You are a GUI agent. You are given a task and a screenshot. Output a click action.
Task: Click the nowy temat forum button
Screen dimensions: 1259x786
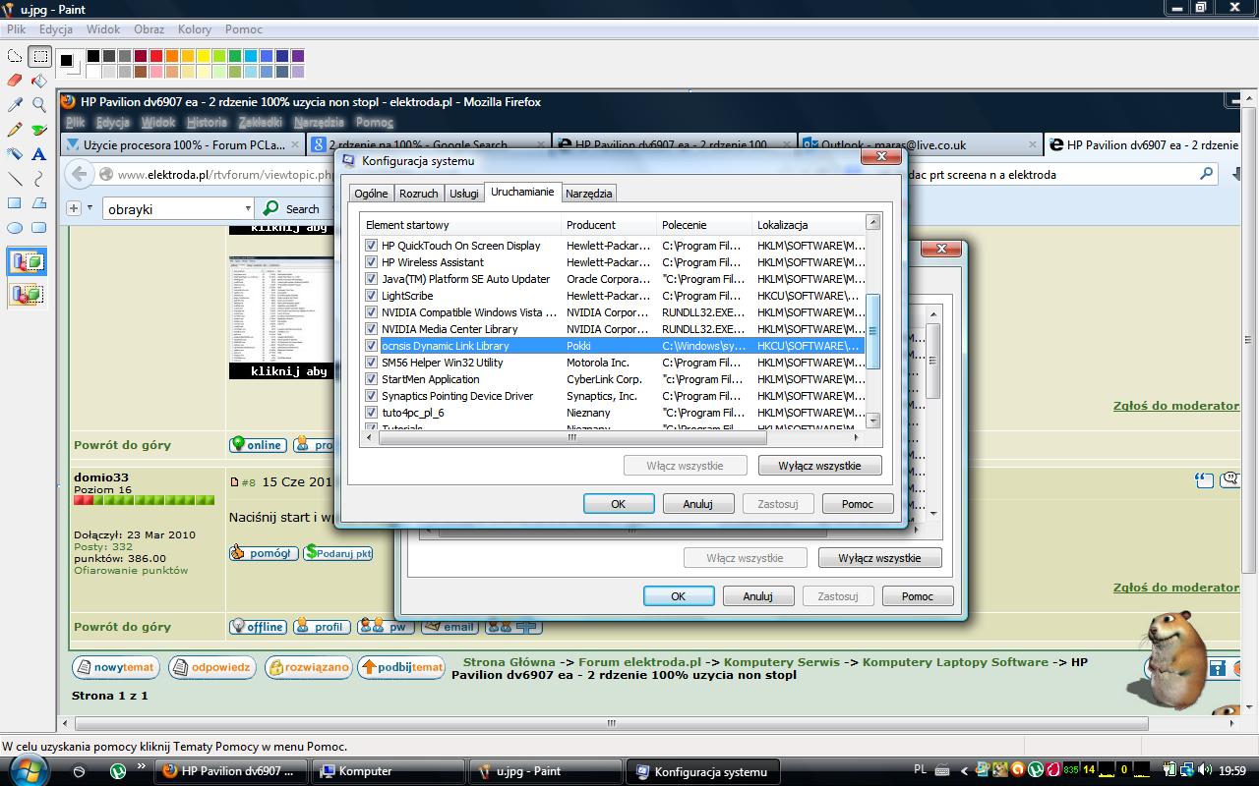point(115,668)
